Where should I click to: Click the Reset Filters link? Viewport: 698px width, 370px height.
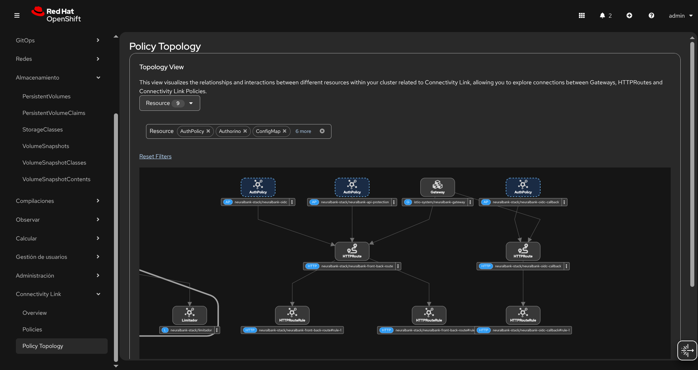[x=155, y=156]
